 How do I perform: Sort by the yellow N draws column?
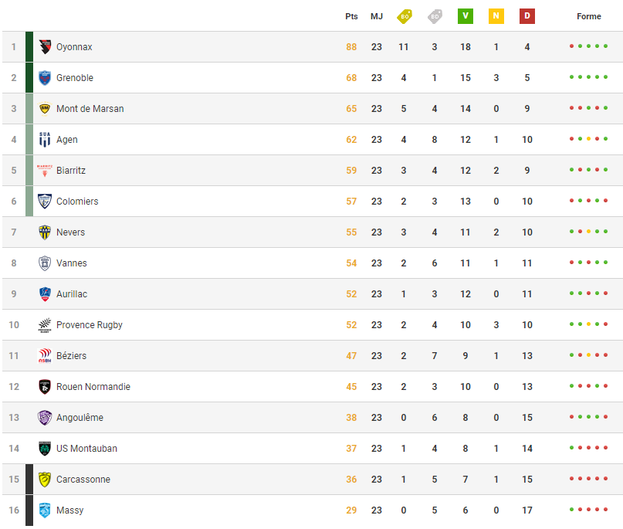click(x=496, y=16)
